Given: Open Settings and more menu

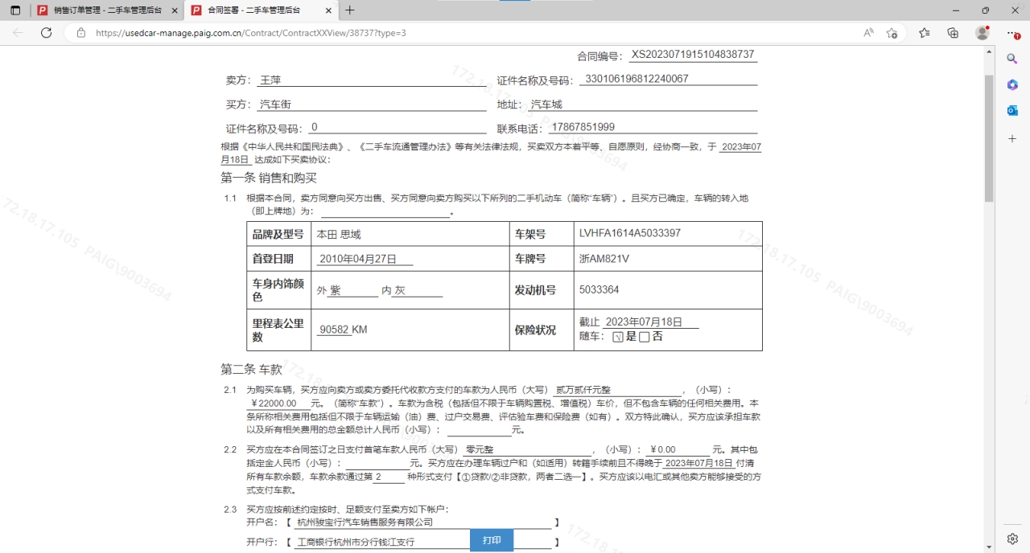Looking at the screenshot, I should (1012, 33).
